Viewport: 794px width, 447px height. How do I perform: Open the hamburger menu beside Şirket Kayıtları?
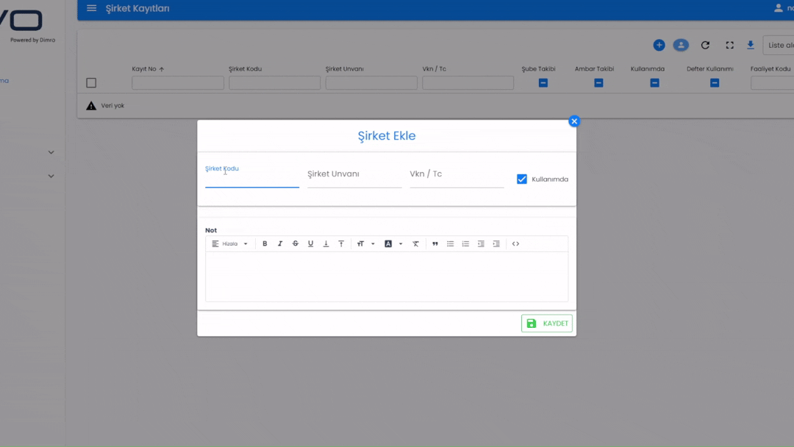[x=92, y=8]
